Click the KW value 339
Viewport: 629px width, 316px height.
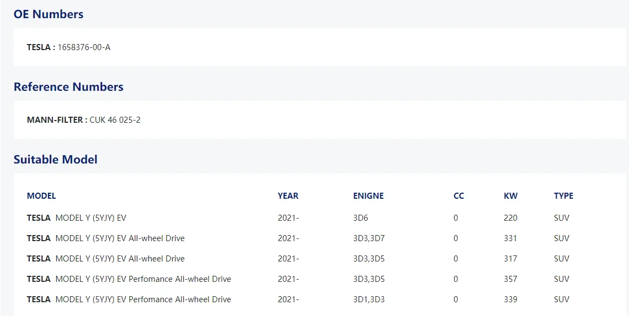pos(511,299)
